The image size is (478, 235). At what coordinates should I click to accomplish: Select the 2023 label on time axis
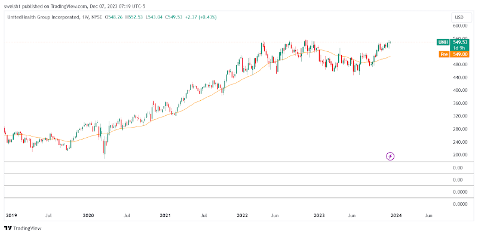coord(319,215)
